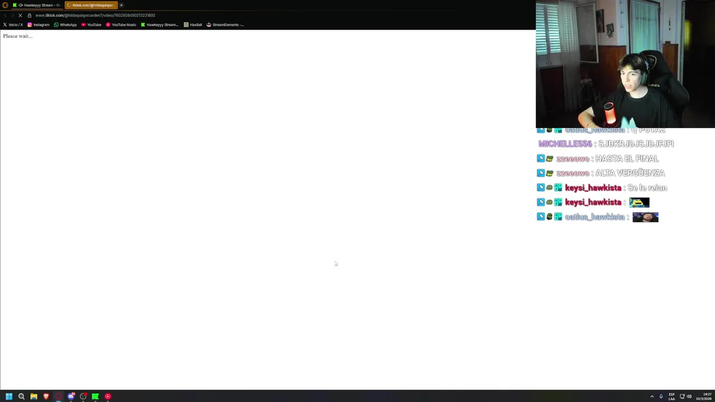The width and height of the screenshot is (715, 402).
Task: Open File Explorer from taskbar
Action: pyautogui.click(x=34, y=396)
